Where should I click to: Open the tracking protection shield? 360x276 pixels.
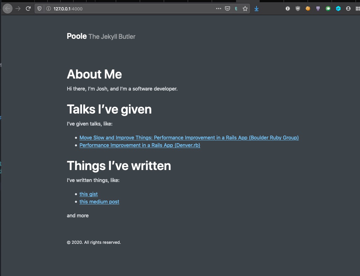(39, 9)
